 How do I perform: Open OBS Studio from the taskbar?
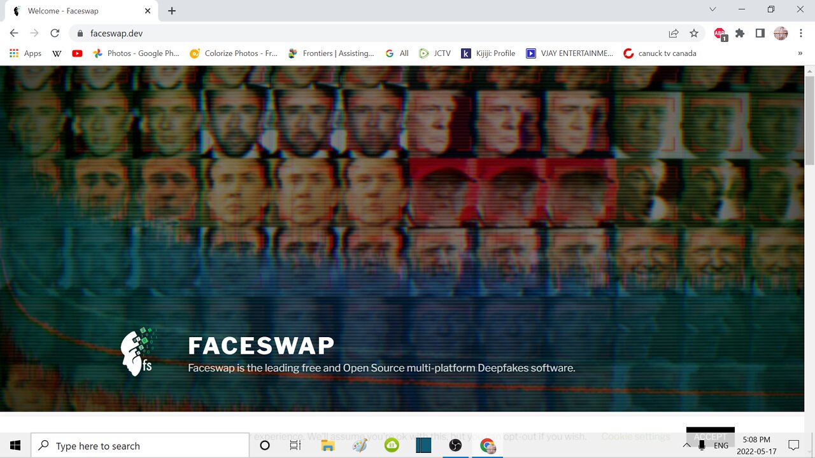[455, 445]
